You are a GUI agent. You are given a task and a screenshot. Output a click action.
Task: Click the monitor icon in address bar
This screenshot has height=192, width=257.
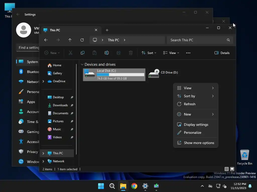pyautogui.click(x=95, y=40)
